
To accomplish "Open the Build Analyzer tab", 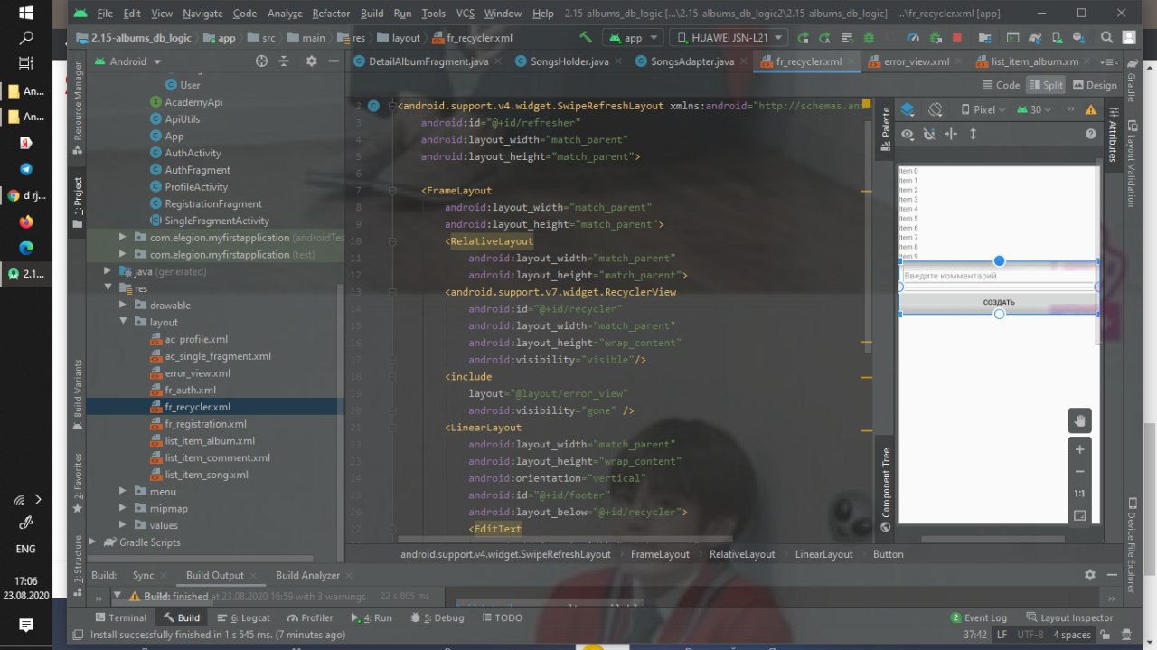I will pos(307,575).
